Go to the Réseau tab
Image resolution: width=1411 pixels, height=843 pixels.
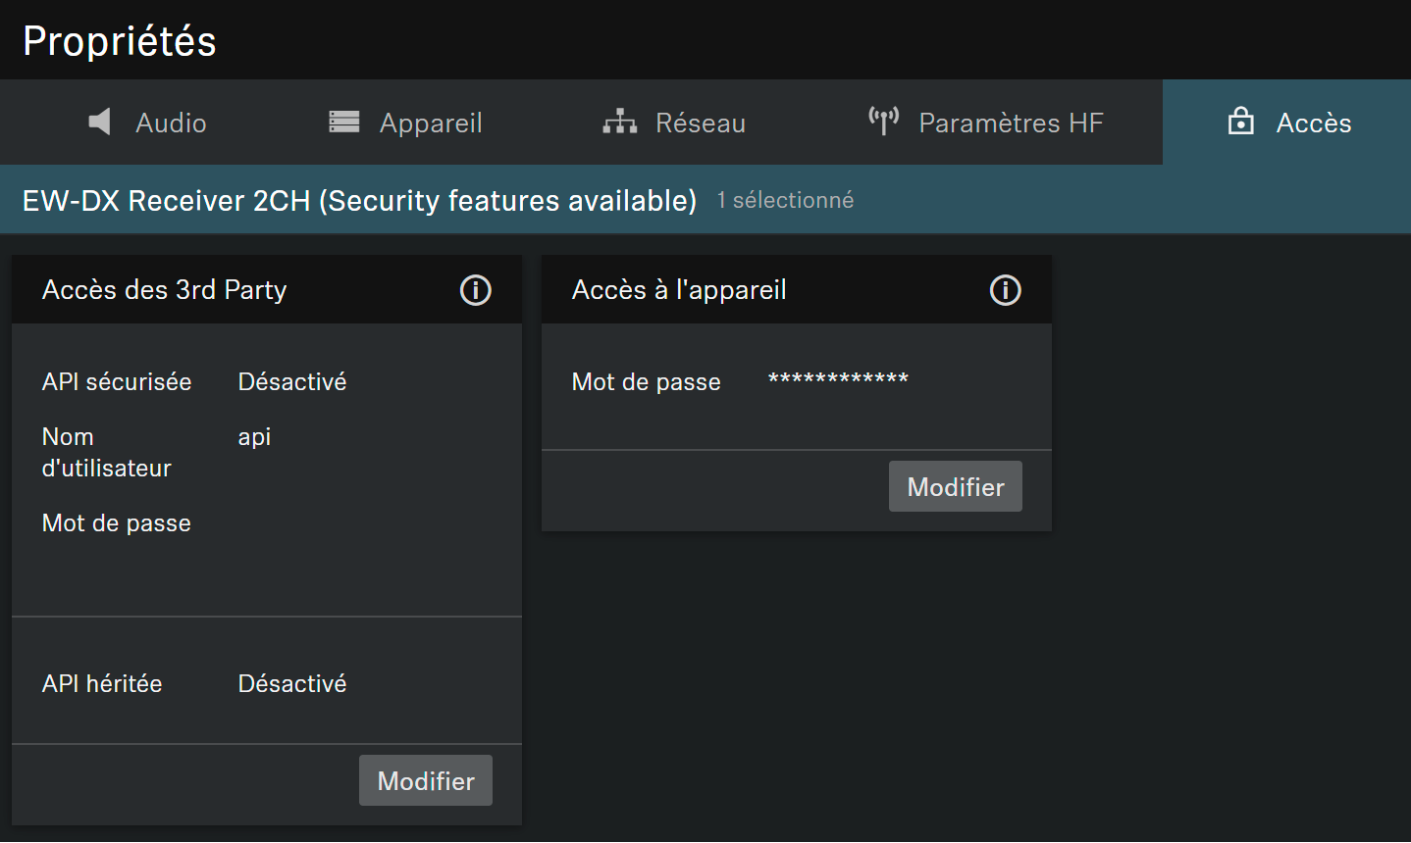pos(700,124)
